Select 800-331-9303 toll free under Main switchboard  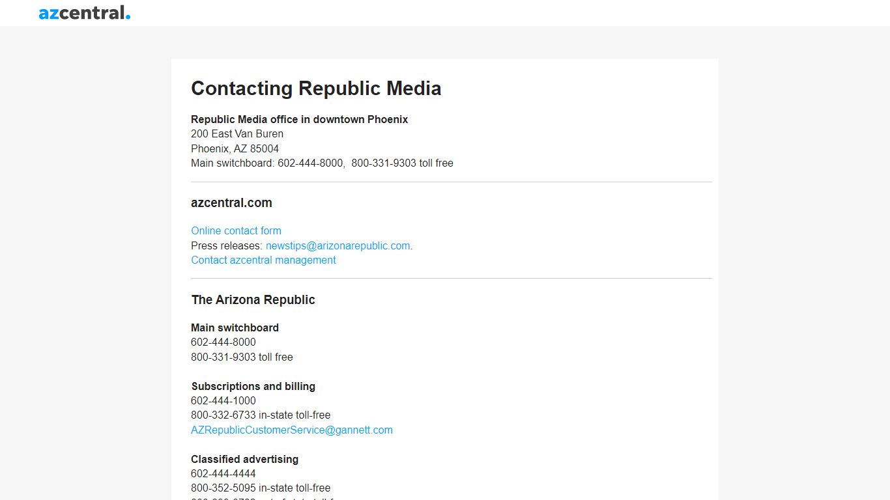[242, 357]
